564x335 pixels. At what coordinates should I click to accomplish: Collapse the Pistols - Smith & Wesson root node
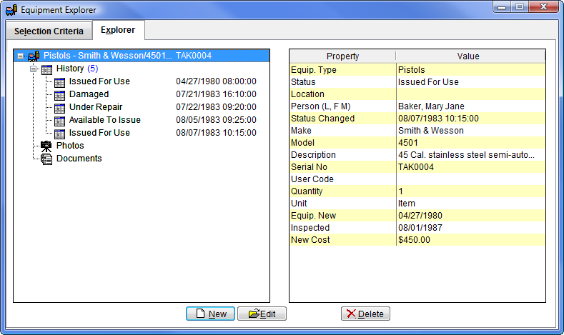tap(20, 56)
